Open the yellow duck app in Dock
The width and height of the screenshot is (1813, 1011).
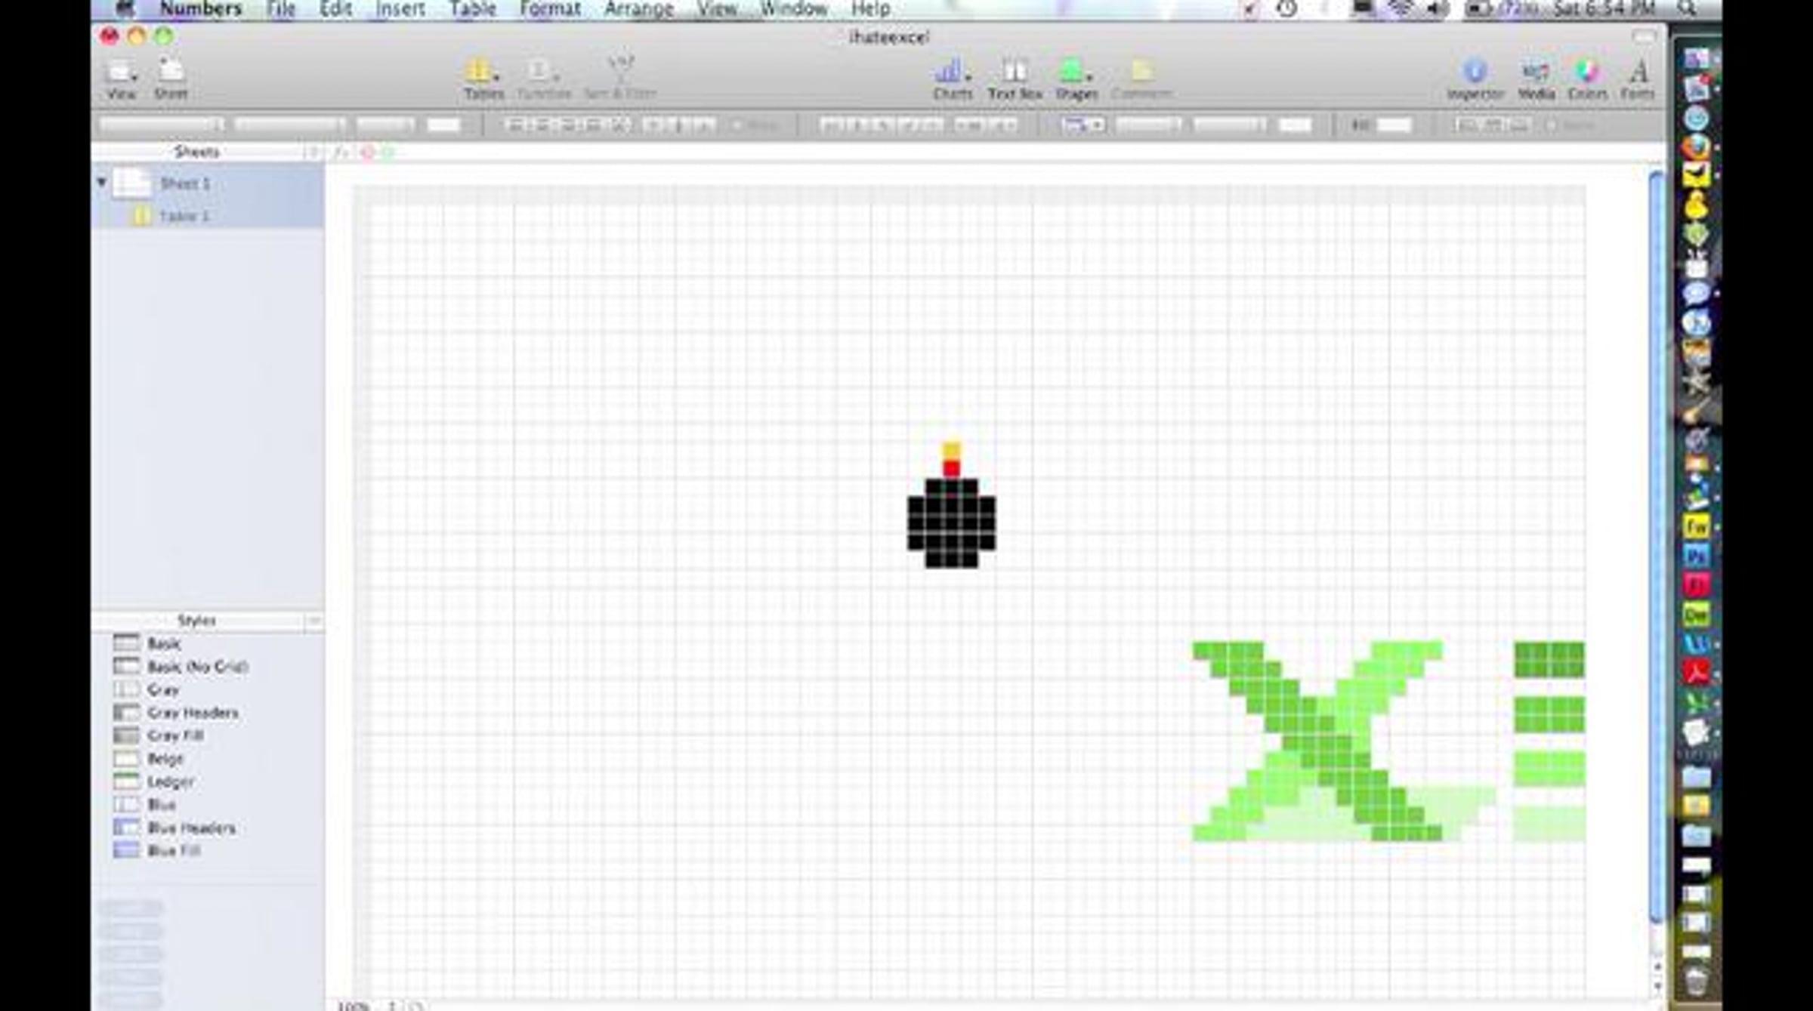pos(1696,205)
